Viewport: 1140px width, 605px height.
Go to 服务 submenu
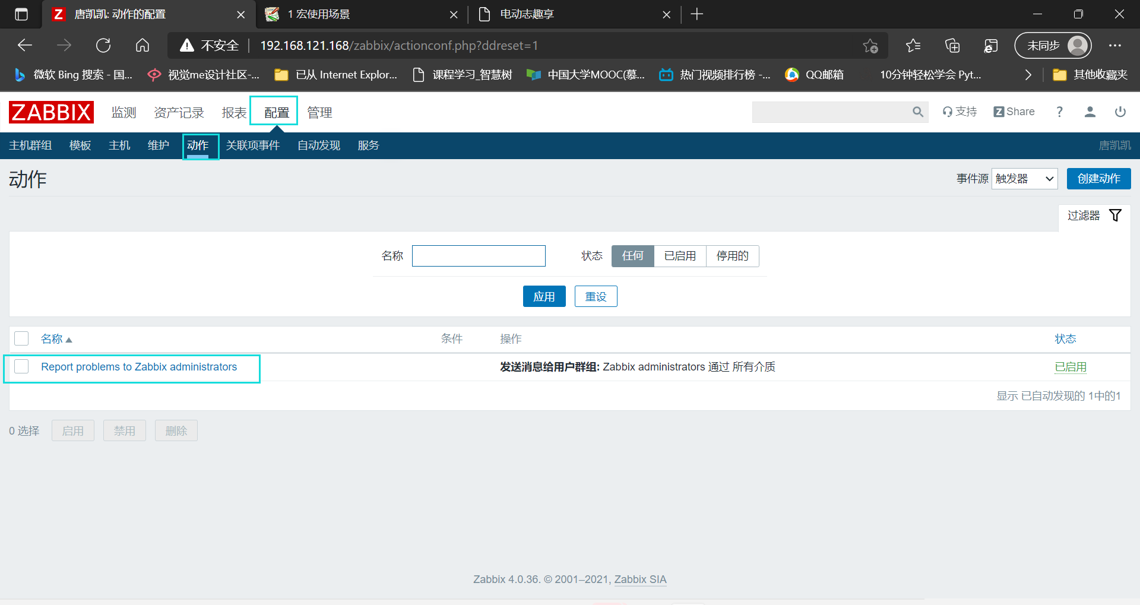pyautogui.click(x=368, y=145)
